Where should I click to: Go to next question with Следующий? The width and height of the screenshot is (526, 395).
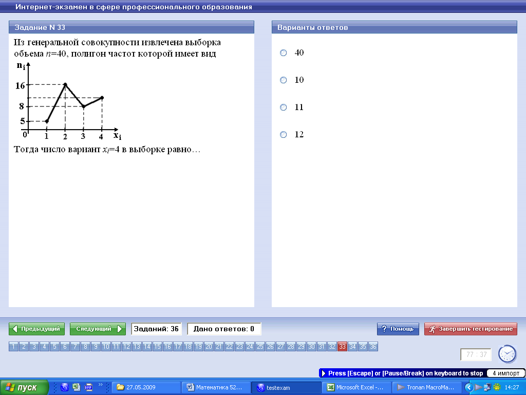(x=98, y=329)
